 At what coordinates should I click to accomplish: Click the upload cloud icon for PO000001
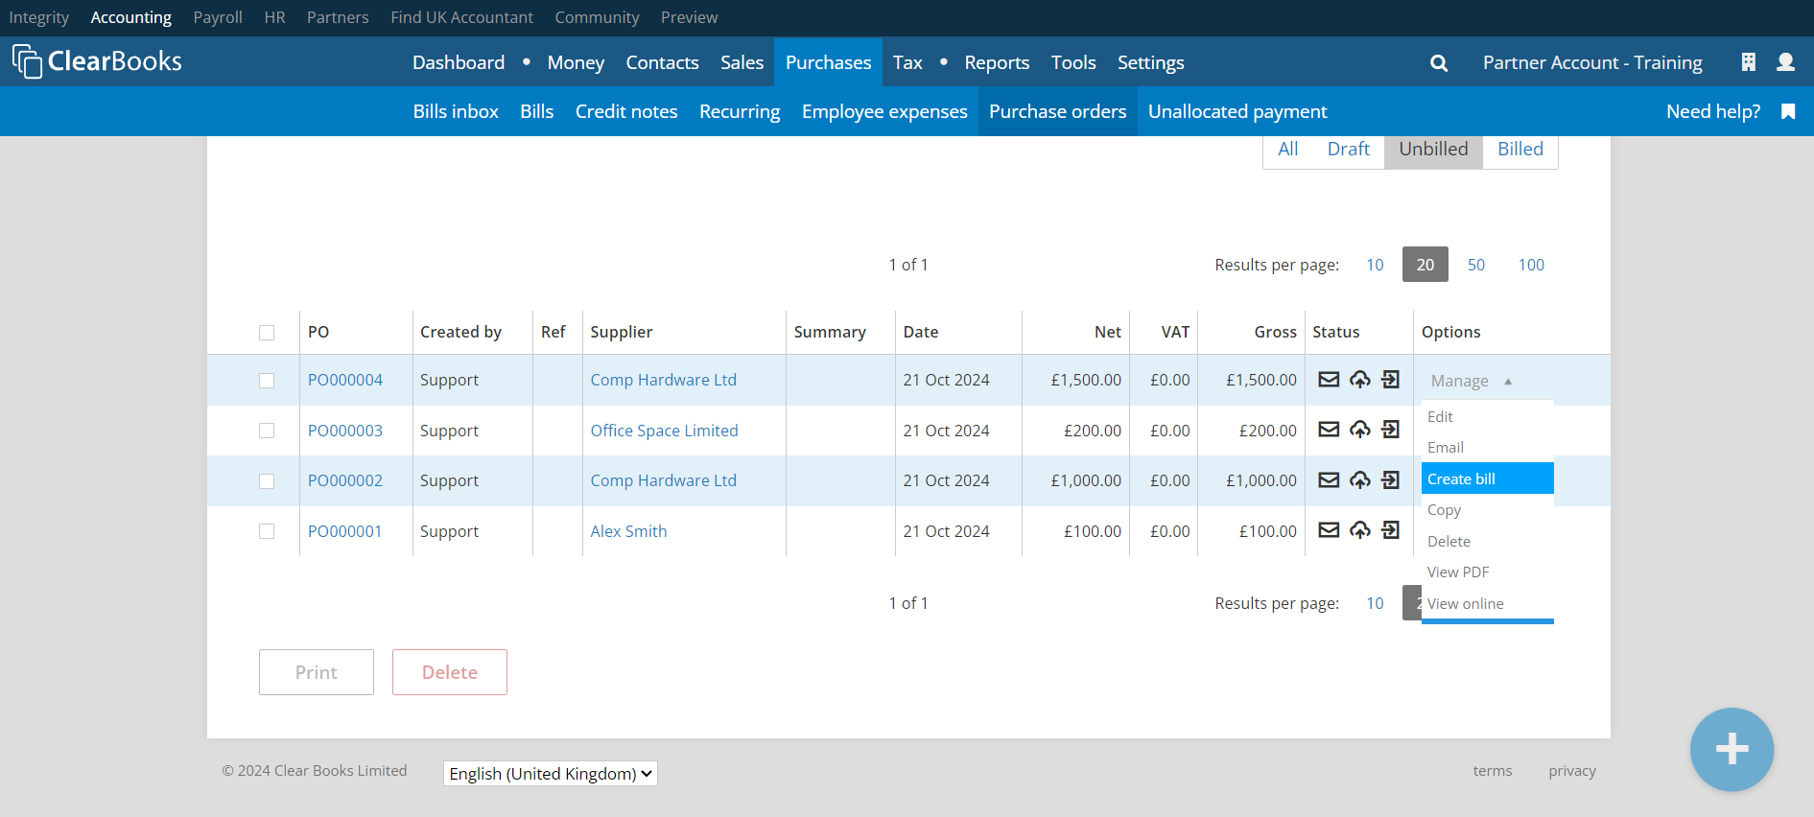coord(1360,529)
